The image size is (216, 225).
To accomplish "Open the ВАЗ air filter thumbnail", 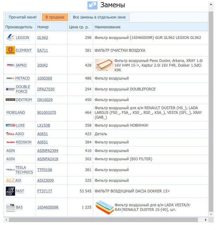I will pyautogui.click(x=104, y=207).
